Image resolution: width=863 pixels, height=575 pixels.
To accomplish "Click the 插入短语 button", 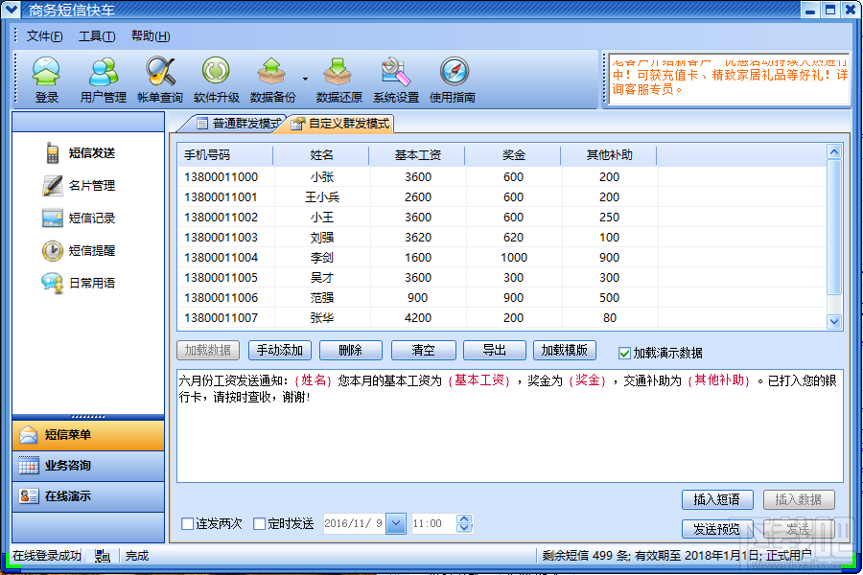I will point(716,499).
